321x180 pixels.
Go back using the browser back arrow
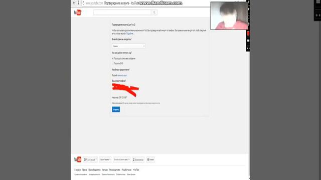coord(74,3)
